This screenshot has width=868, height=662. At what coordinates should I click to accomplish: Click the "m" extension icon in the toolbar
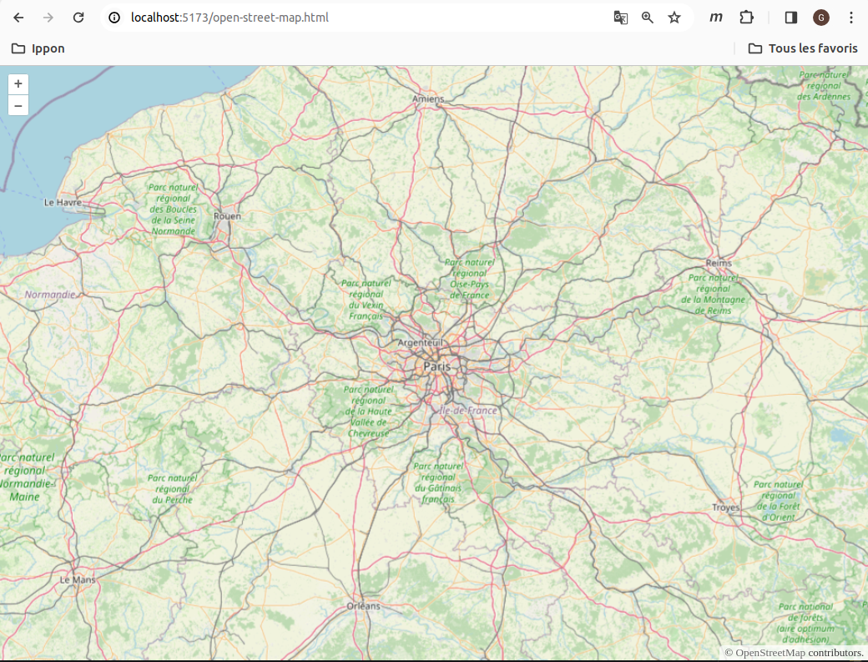[x=715, y=17]
